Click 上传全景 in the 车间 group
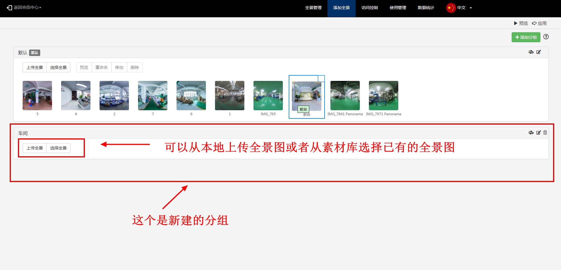The image size is (561, 270). pyautogui.click(x=35, y=148)
